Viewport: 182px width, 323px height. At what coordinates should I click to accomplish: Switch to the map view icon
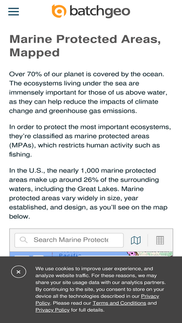(x=136, y=240)
